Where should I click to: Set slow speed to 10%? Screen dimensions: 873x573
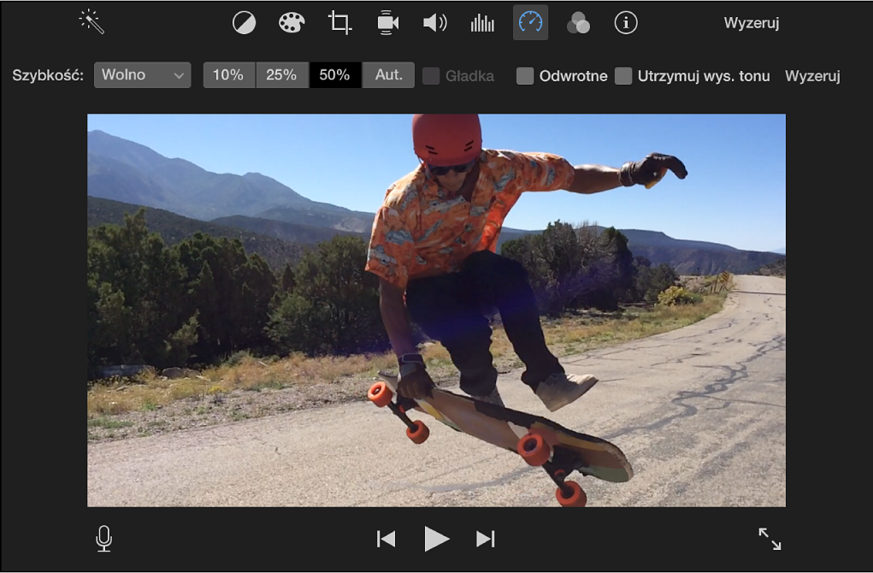(x=229, y=75)
